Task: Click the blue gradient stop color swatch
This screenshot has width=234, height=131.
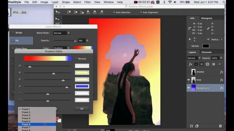Action: pos(82,86)
